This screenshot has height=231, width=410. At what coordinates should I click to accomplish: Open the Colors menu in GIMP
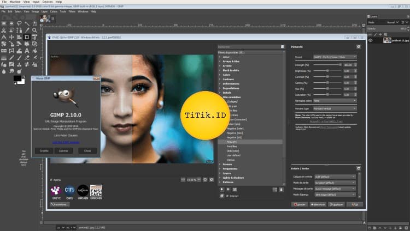click(53, 11)
